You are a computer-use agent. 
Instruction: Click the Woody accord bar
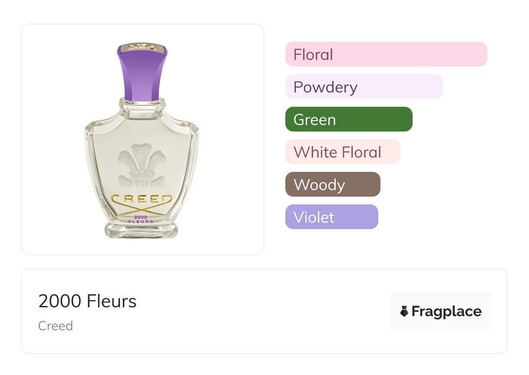coord(332,184)
